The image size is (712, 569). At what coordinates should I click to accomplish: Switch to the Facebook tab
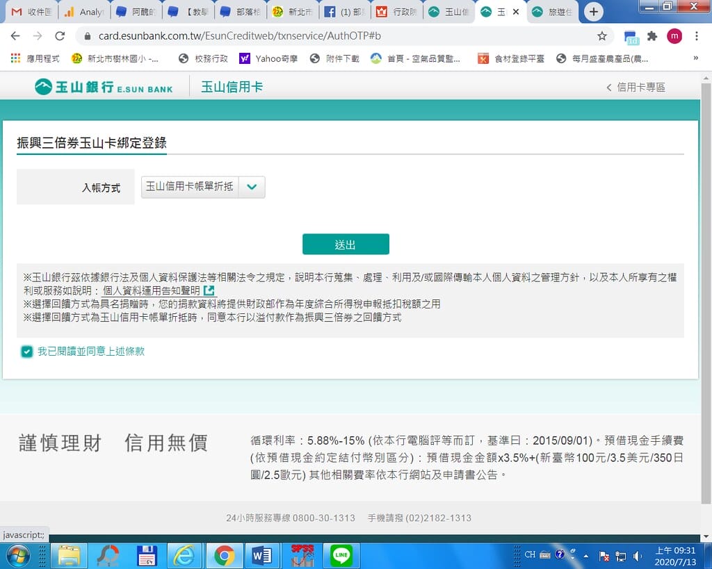click(x=346, y=12)
